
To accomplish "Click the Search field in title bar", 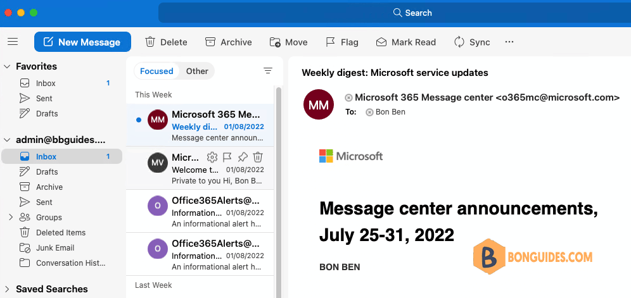I will tap(394, 13).
